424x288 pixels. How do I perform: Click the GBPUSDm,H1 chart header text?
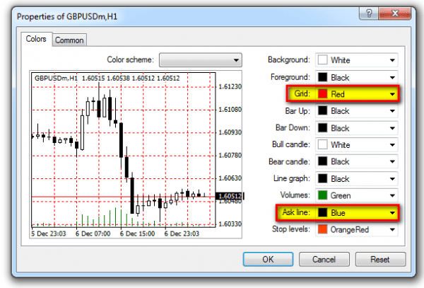click(x=56, y=79)
